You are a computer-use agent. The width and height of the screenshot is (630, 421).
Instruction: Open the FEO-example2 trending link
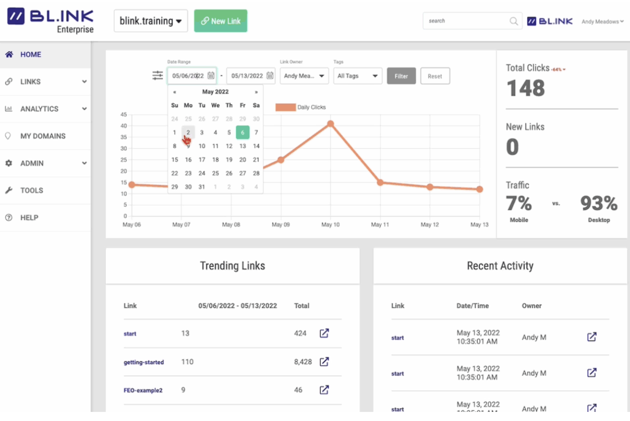point(143,390)
